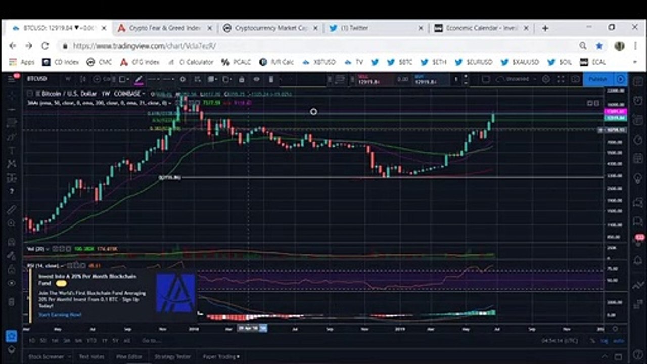Image resolution: width=647 pixels, height=364 pixels.
Task: Open the CMC bookmark
Action: (99, 62)
